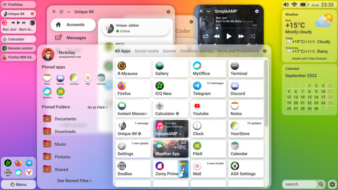Open Settings tile with 1 new update
The width and height of the screenshot is (338, 190).
[x=133, y=149]
